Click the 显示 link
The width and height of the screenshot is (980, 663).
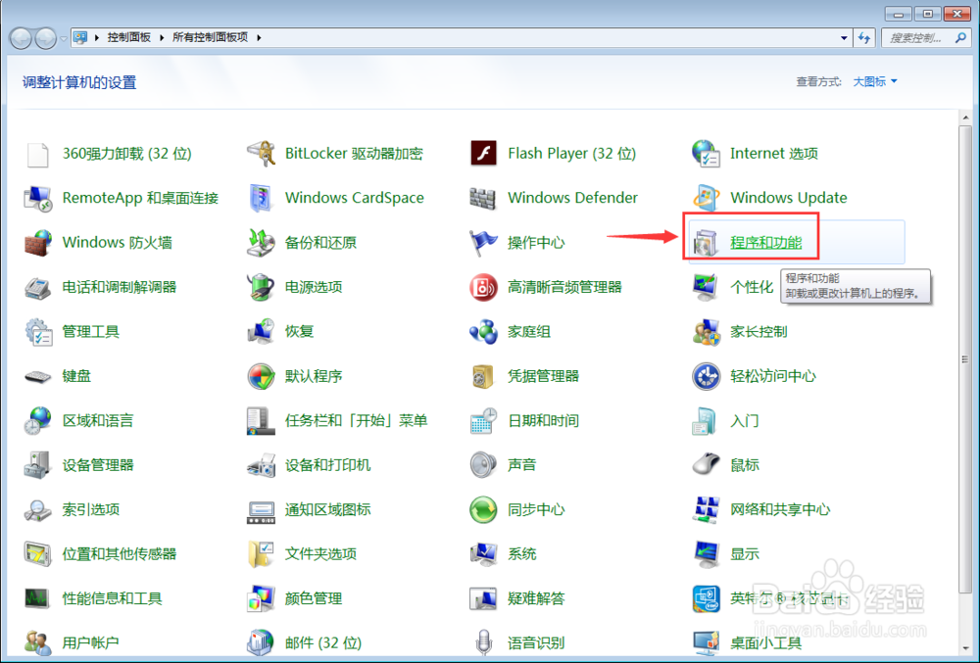(x=745, y=554)
